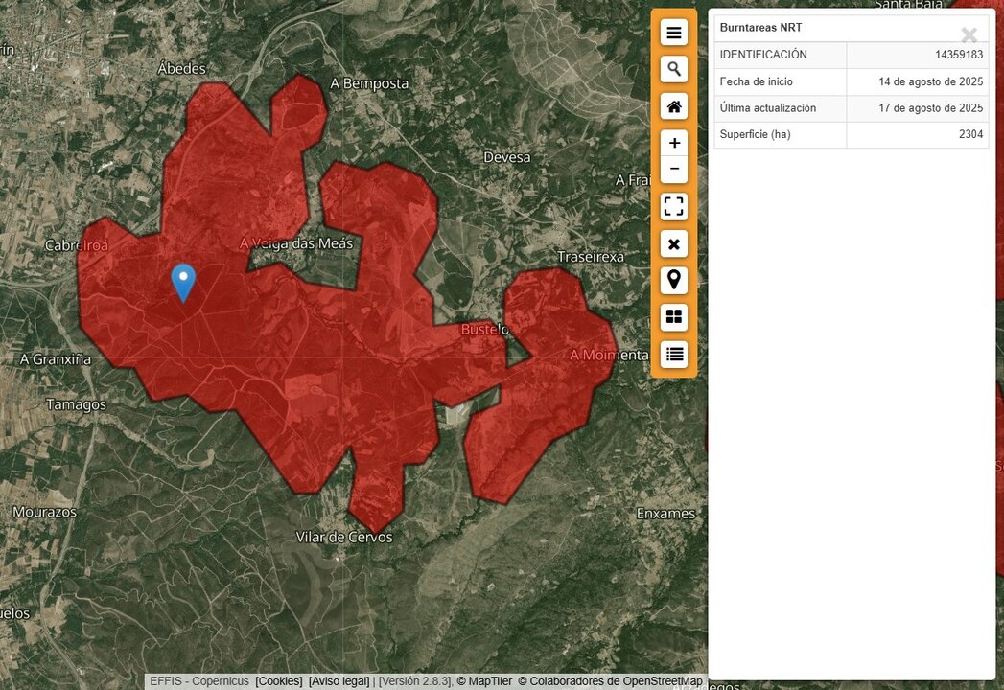Open the hamburger menu in orange toolbar
This screenshot has height=690, width=1004.
tap(673, 32)
